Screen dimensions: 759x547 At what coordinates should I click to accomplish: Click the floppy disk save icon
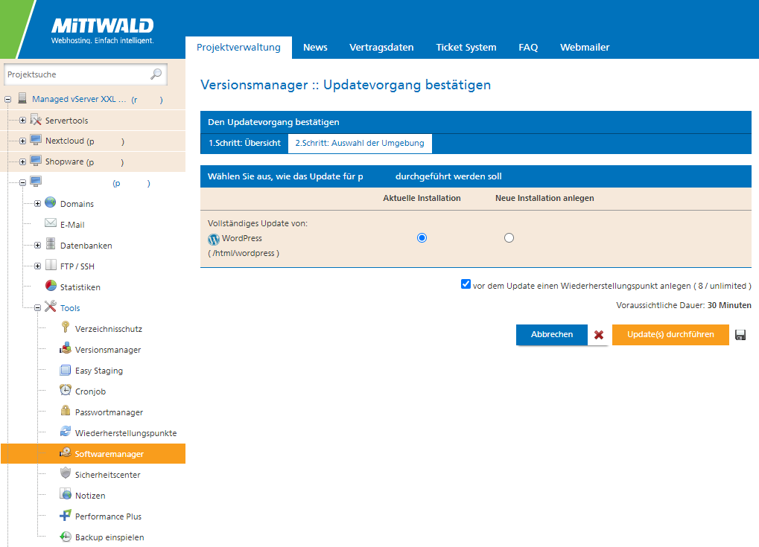click(740, 335)
